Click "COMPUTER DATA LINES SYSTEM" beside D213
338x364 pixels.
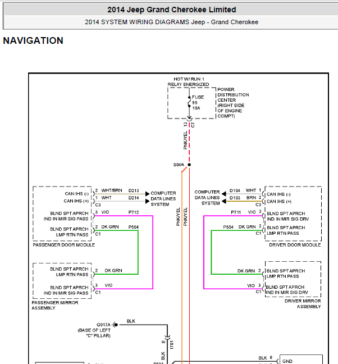point(163,199)
